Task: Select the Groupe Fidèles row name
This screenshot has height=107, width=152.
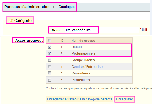Action: coord(83,60)
